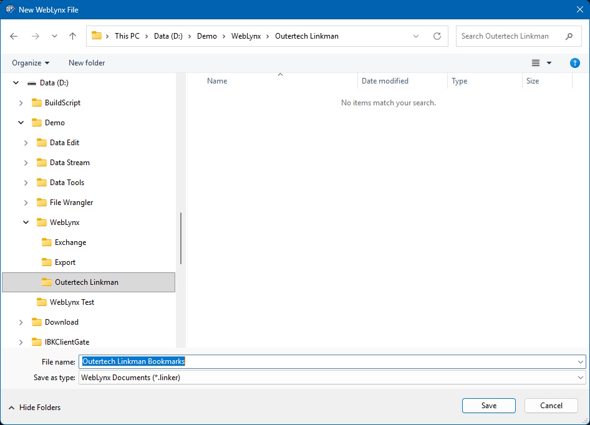The width and height of the screenshot is (590, 425).
Task: Close the New WebLynx File dialog
Action: point(580,9)
